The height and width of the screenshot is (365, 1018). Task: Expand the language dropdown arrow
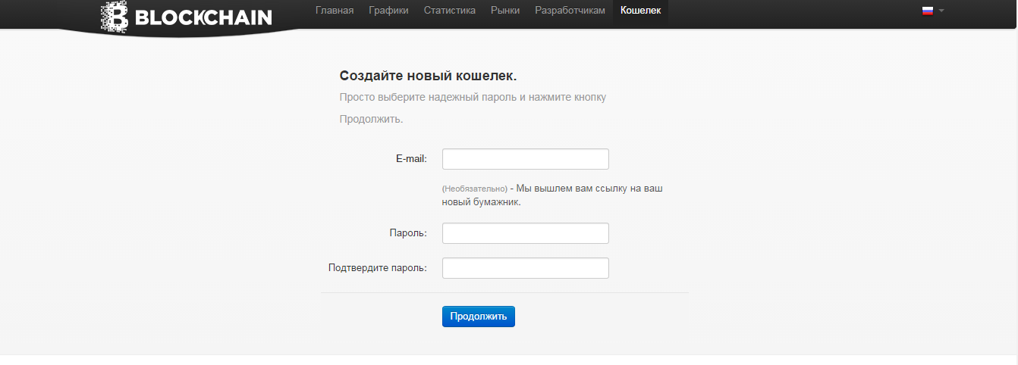941,11
